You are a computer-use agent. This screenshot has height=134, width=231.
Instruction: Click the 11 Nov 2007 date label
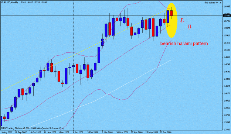coord(50,132)
